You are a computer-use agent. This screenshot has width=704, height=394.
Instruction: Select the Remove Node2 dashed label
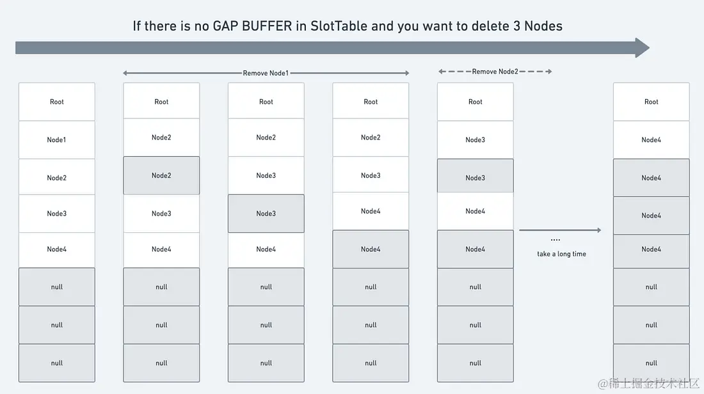click(495, 72)
